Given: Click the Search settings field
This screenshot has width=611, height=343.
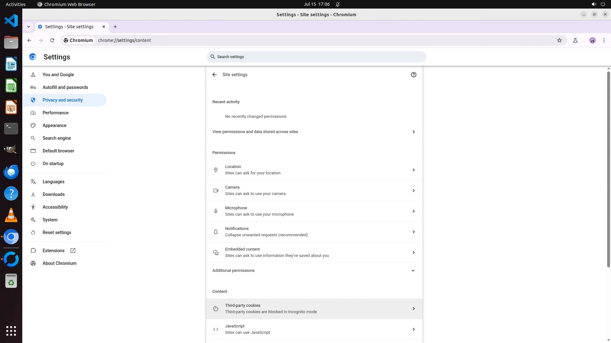Looking at the screenshot, I should pyautogui.click(x=316, y=57).
